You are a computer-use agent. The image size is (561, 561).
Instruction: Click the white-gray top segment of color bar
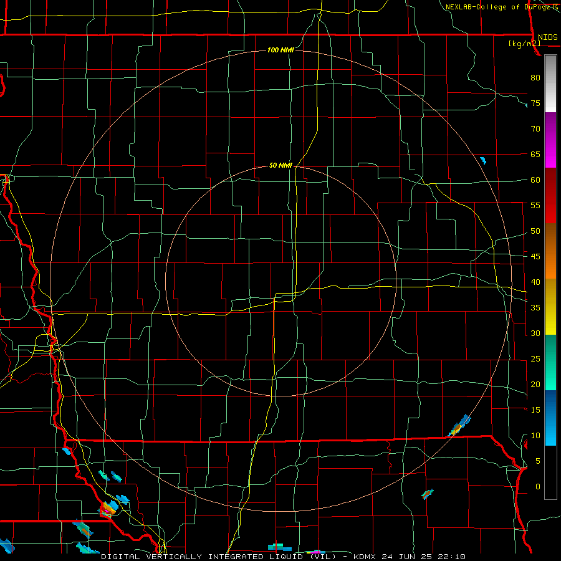(x=550, y=84)
